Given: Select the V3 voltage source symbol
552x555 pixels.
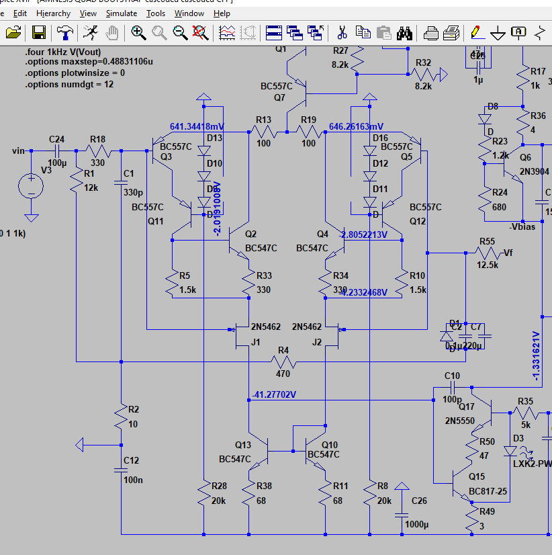Looking at the screenshot, I should point(31,186).
